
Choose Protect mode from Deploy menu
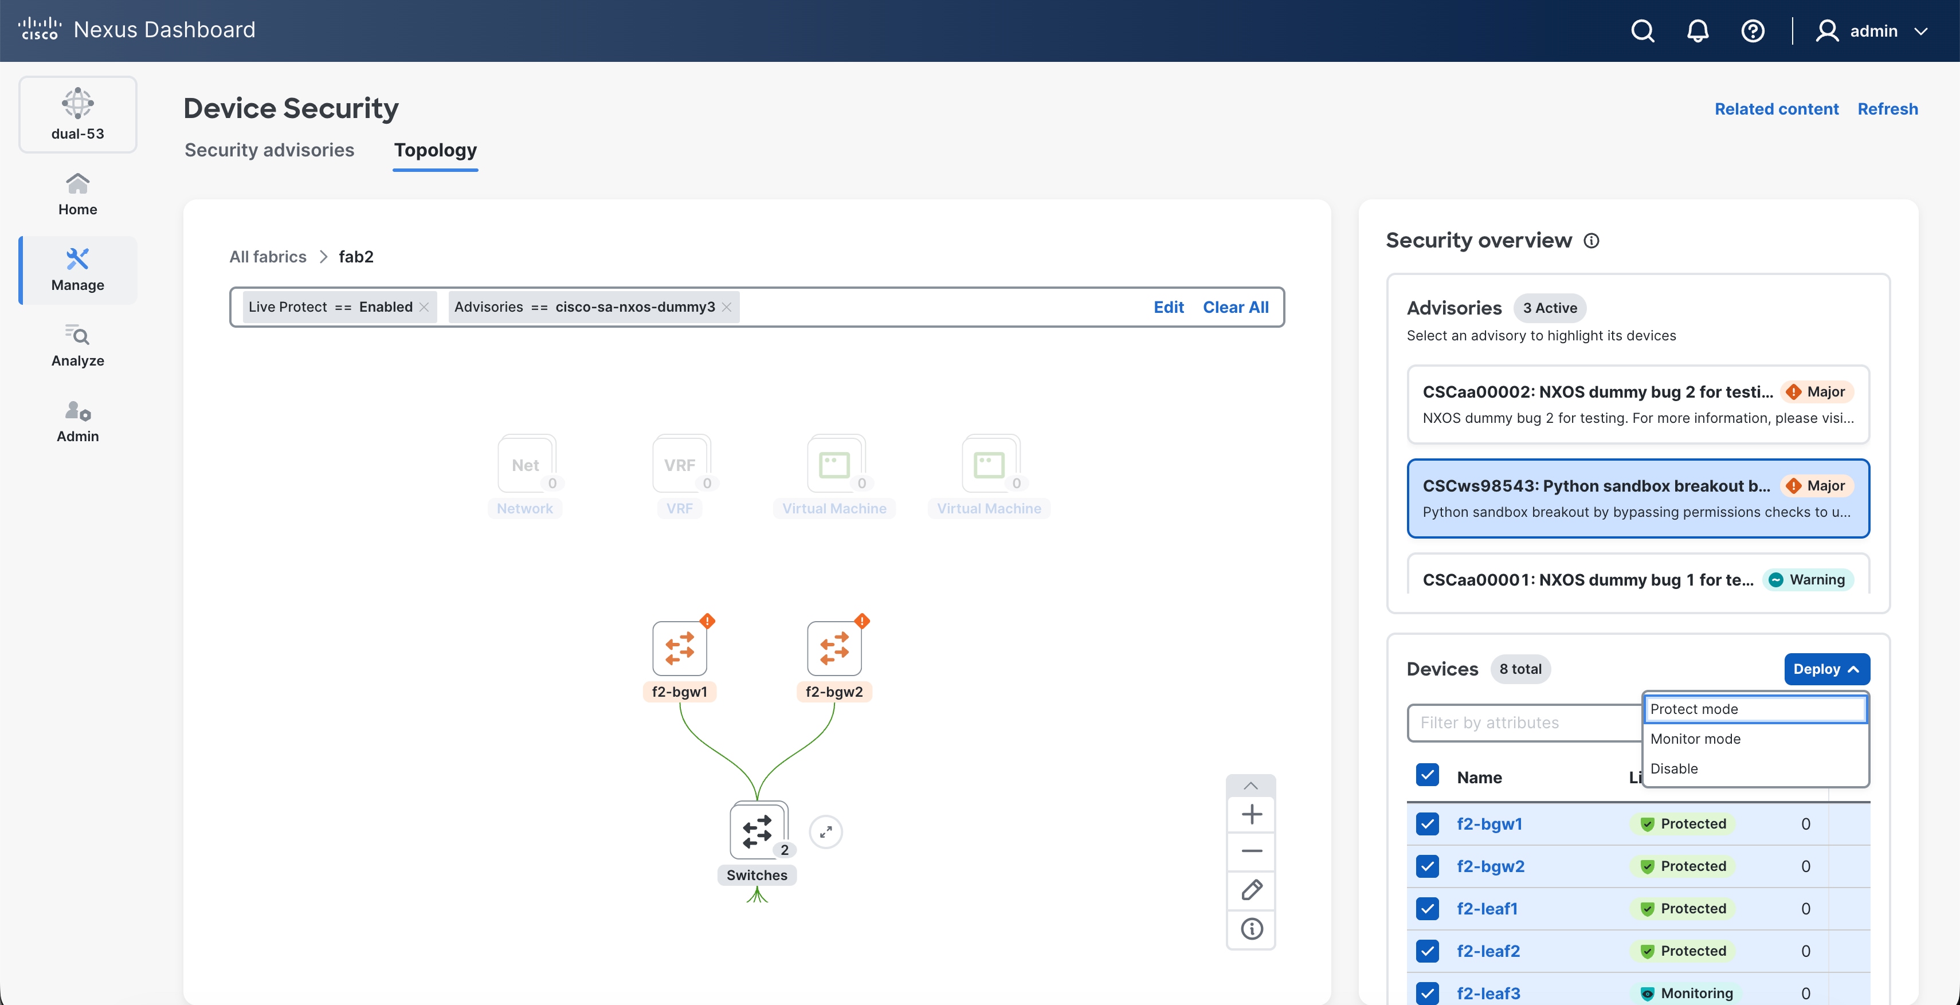(x=1755, y=709)
